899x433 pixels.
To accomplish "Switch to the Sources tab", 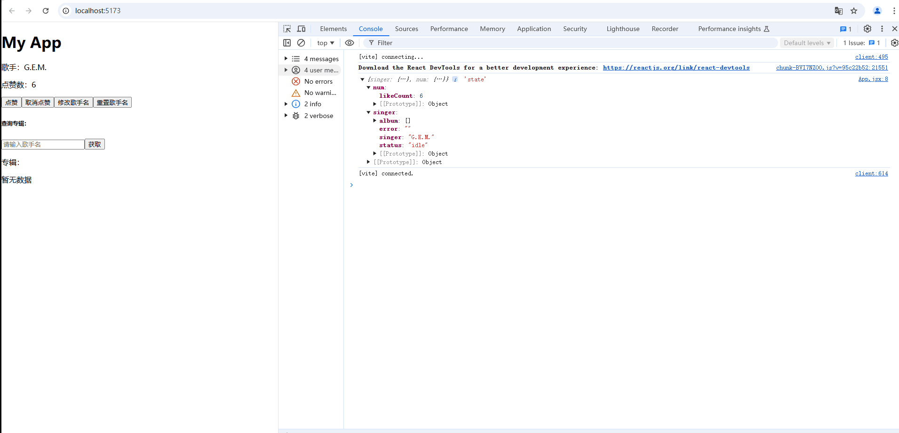I will [x=406, y=29].
